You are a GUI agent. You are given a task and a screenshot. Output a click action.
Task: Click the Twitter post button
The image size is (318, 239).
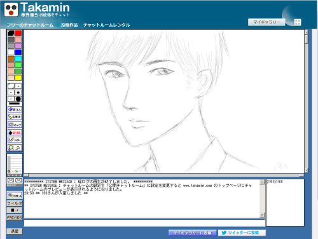click(x=242, y=233)
